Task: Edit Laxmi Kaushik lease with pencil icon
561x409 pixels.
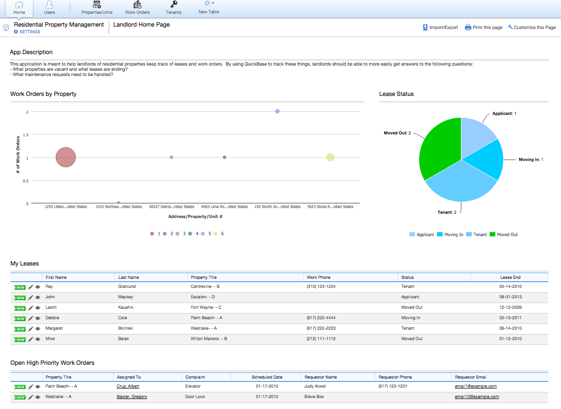Action: 31,308
